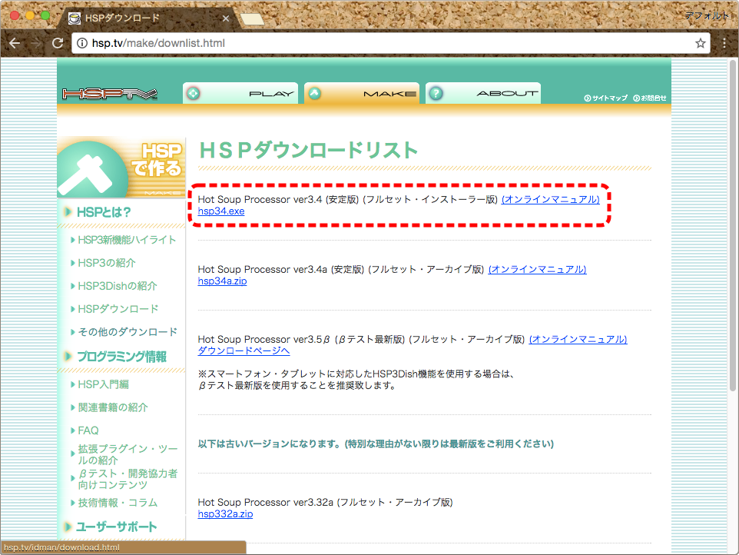Screen dimensions: 739x555
Task: Open the ダウンロードページへ link
Action: [244, 351]
